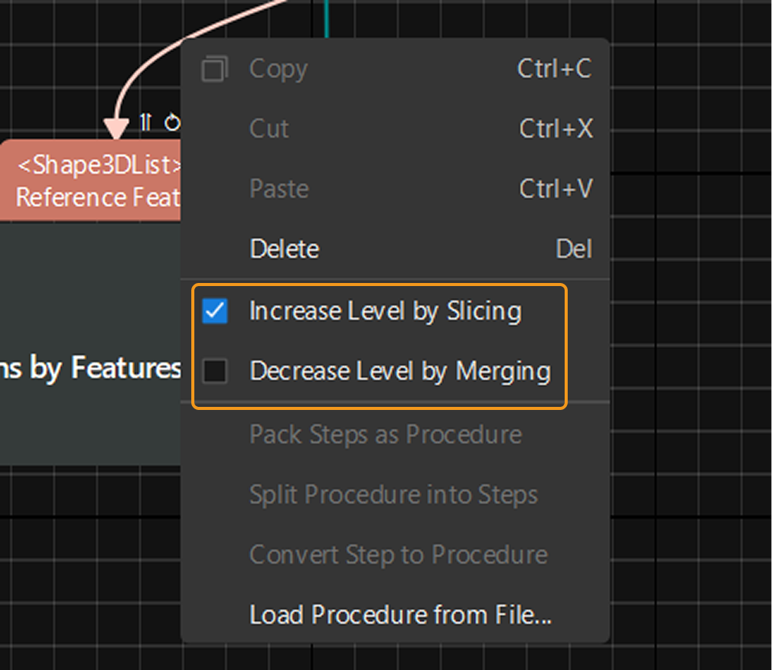The width and height of the screenshot is (772, 670).
Task: Enable the Increase Level by Slicing checkbox
Action: click(x=215, y=311)
